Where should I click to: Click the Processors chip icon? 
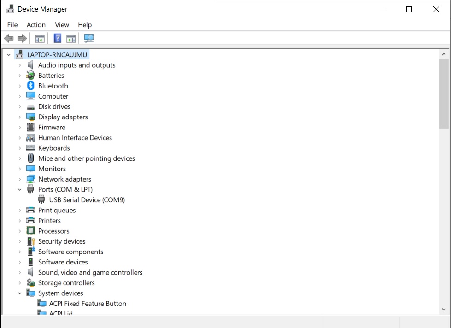point(31,231)
